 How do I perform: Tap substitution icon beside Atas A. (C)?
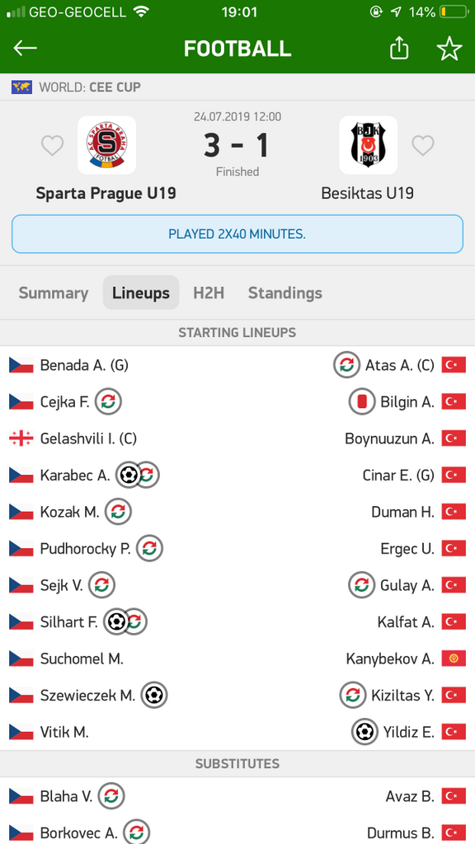coord(347,365)
